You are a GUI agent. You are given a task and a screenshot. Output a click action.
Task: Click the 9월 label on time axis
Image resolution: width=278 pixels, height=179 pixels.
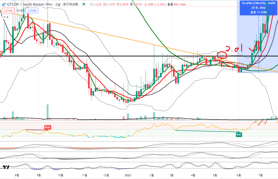(x=39, y=175)
